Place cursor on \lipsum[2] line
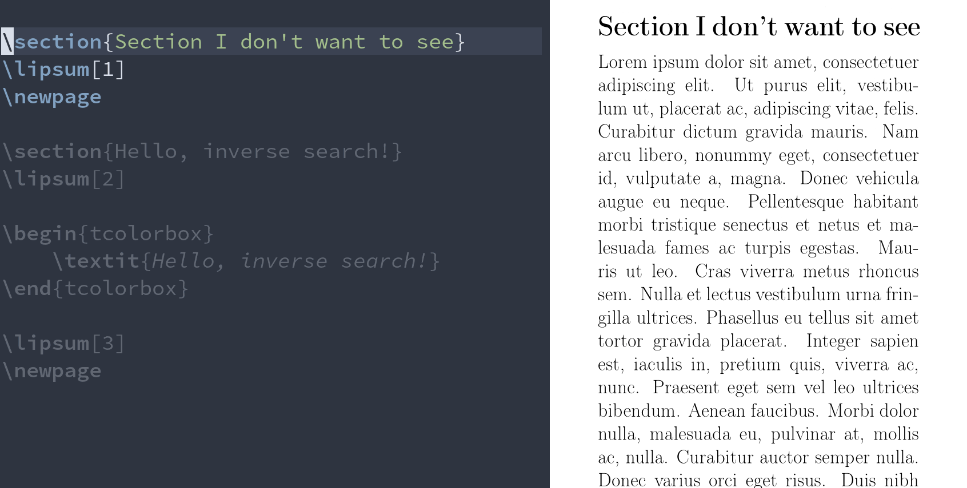Image resolution: width=967 pixels, height=488 pixels. pyautogui.click(x=63, y=179)
